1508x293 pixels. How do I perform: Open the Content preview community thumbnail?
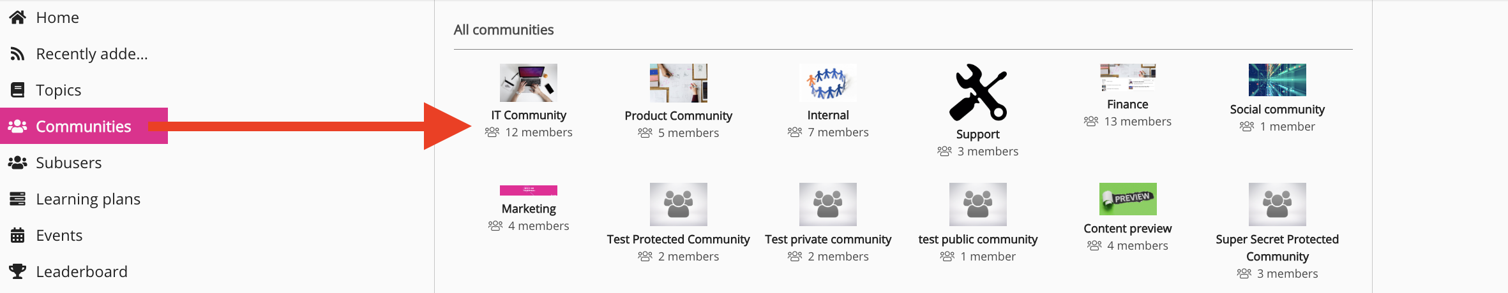pyautogui.click(x=1127, y=199)
